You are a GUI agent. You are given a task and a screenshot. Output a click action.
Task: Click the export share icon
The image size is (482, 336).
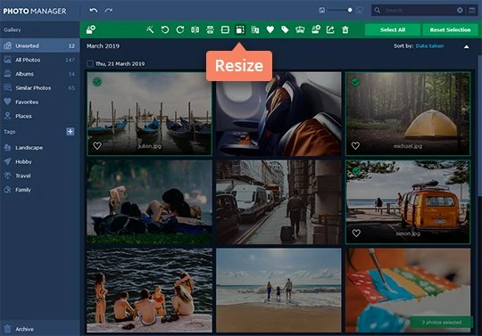330,29
